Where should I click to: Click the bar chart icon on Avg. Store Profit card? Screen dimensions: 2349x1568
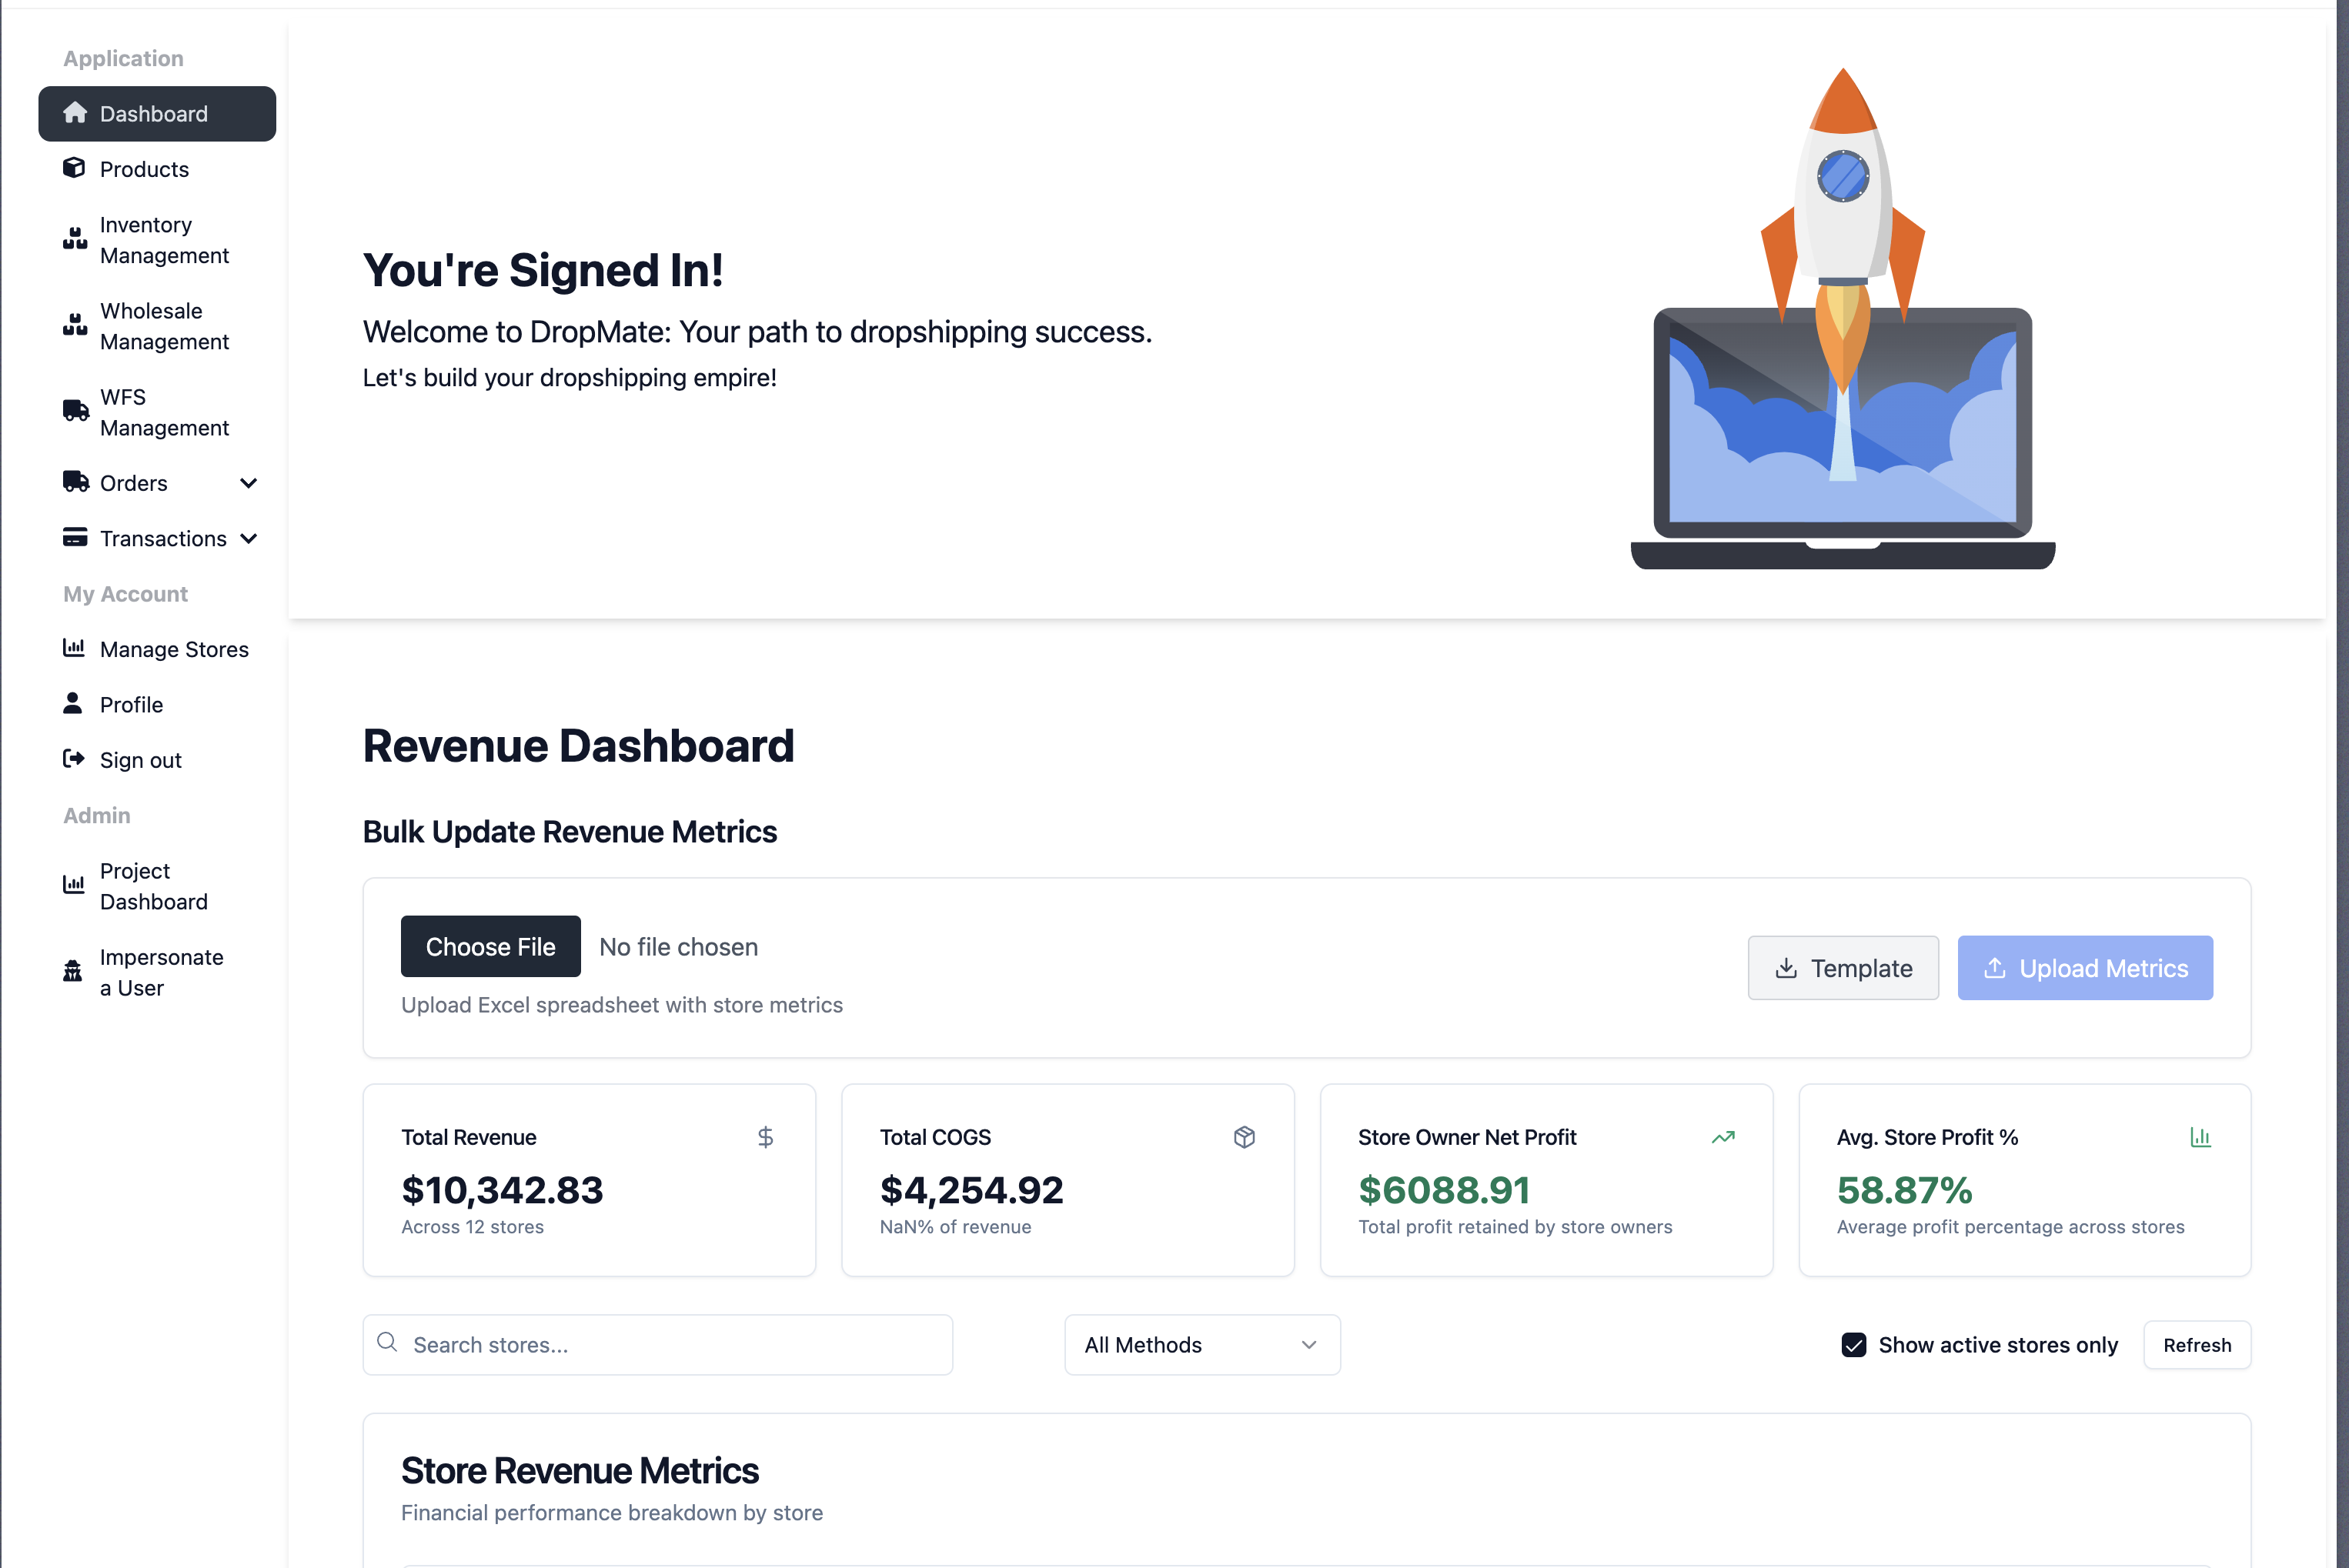(x=2201, y=1137)
